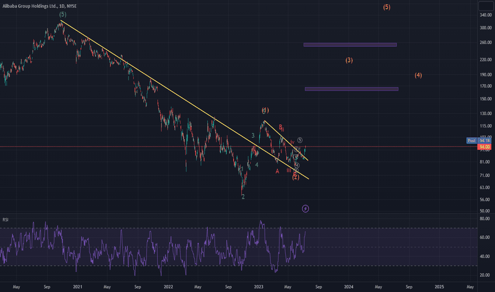Select the orange (3) wave label
495x292 pixels.
click(x=349, y=60)
